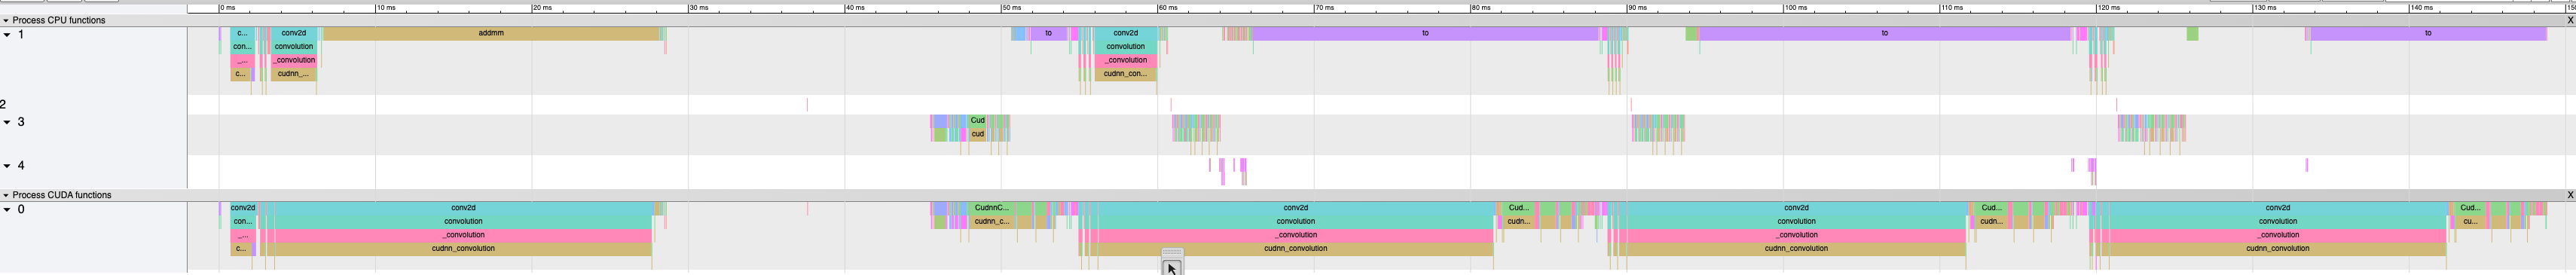
Task: Select tan cud slice in thread 3
Action: coord(978,134)
